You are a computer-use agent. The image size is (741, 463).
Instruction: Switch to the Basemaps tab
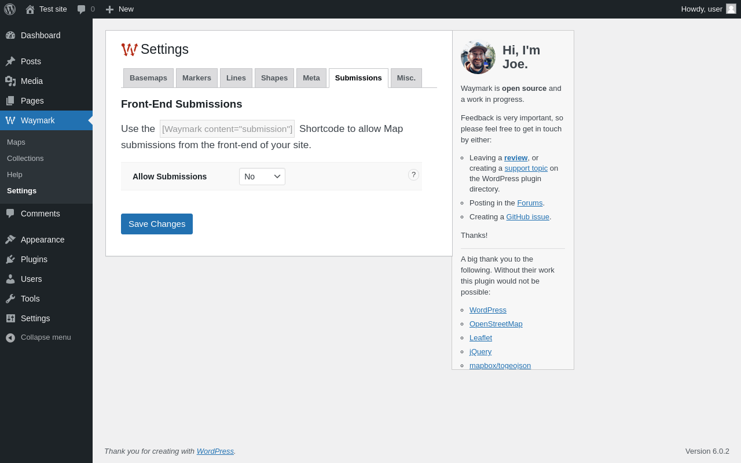(148, 78)
